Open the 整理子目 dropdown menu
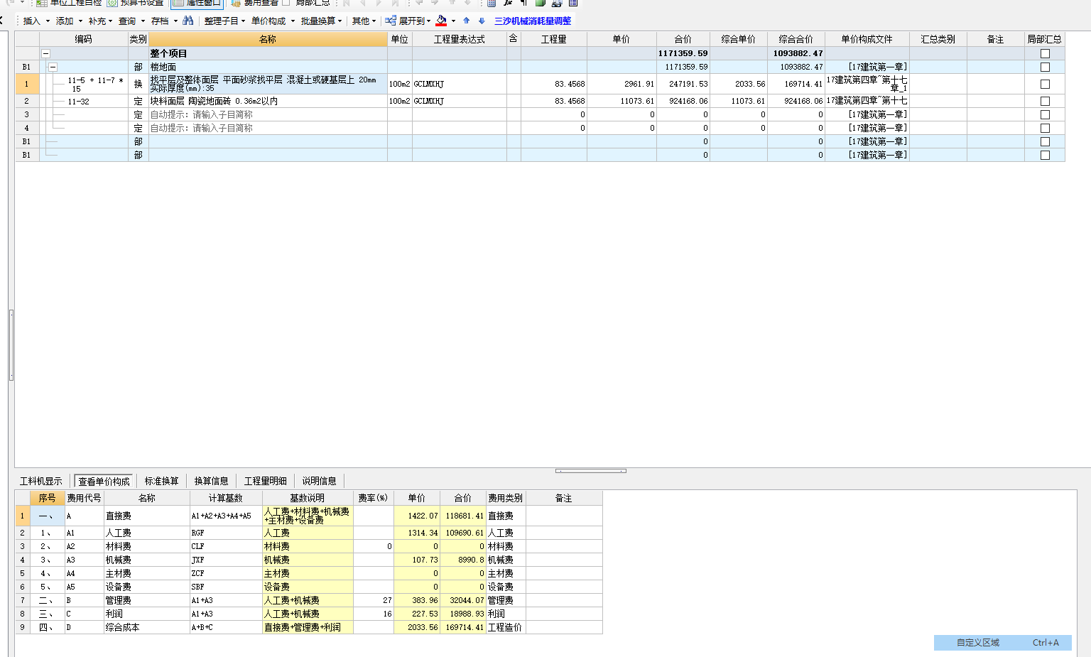 tap(224, 21)
